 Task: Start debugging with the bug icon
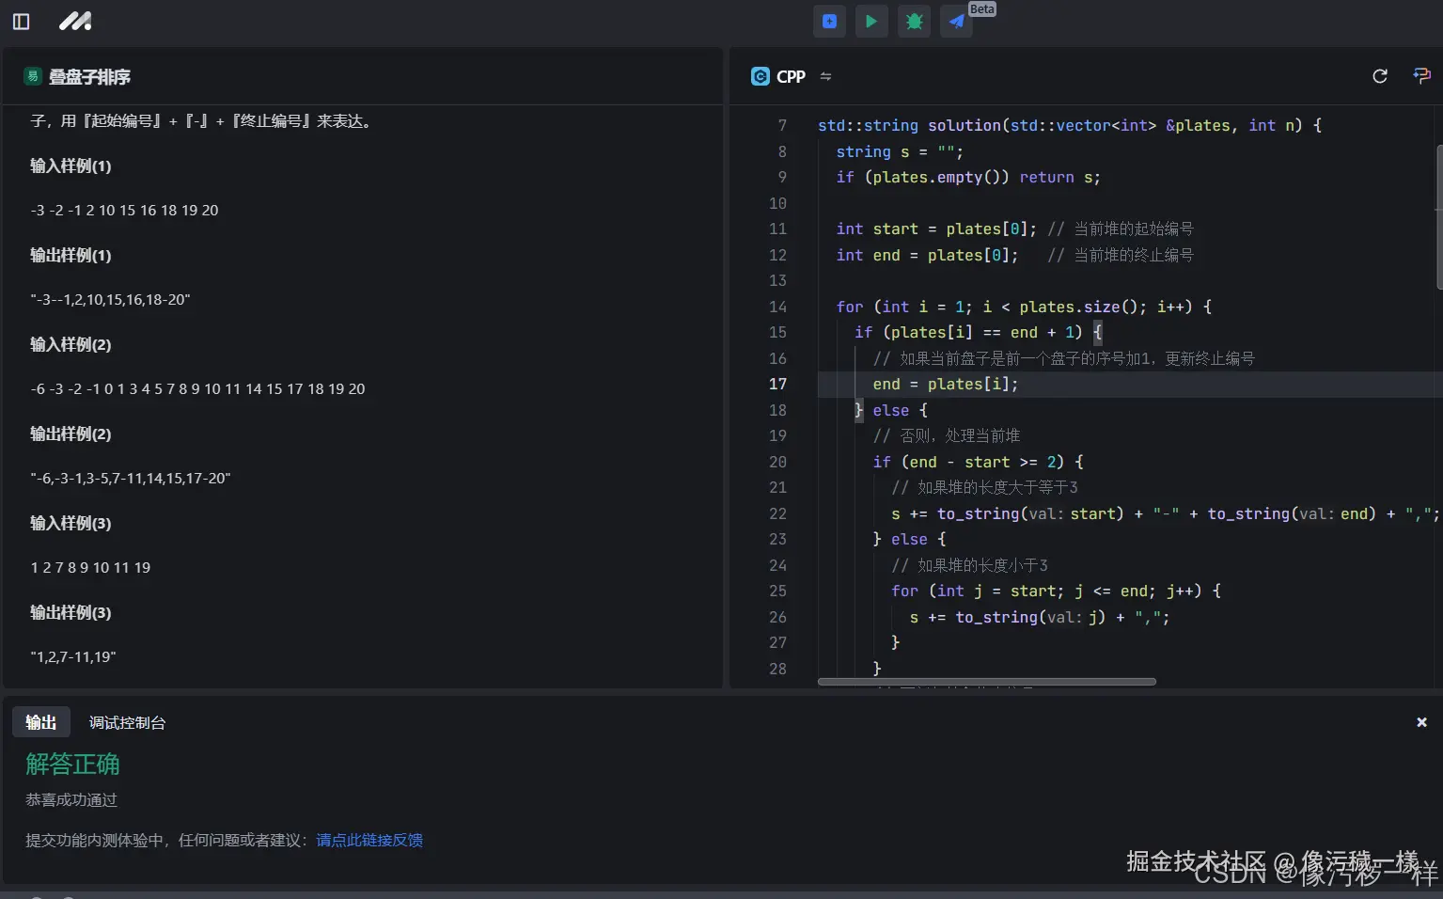coord(914,21)
